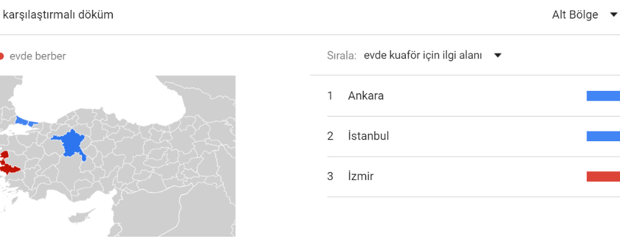Select blue İstanbul province on map

point(27,120)
